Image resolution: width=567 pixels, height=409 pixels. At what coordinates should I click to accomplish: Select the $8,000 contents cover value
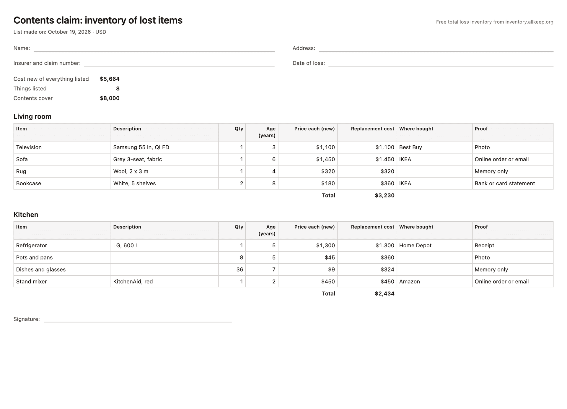(110, 98)
